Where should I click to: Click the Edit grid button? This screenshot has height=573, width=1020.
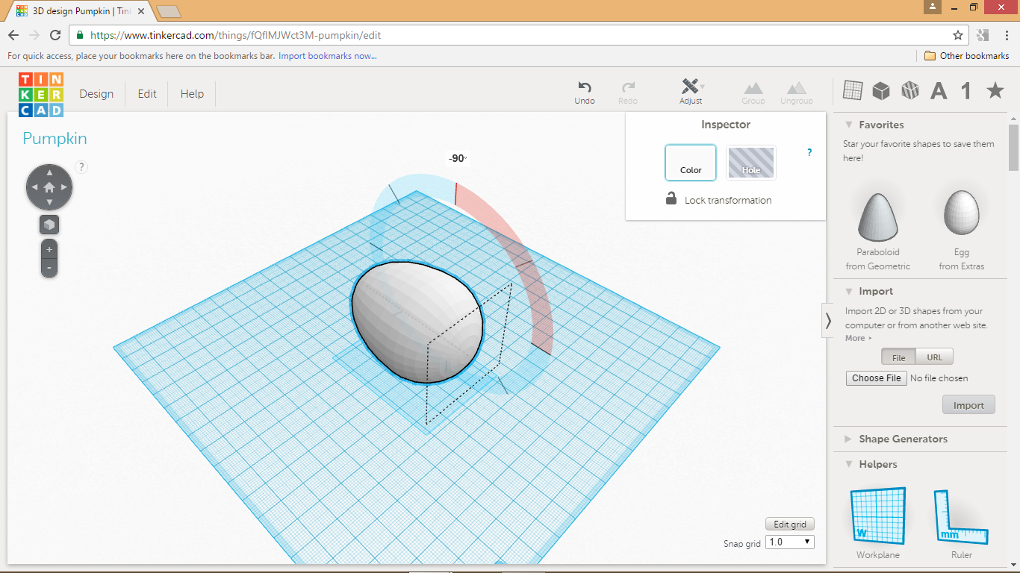coord(789,523)
